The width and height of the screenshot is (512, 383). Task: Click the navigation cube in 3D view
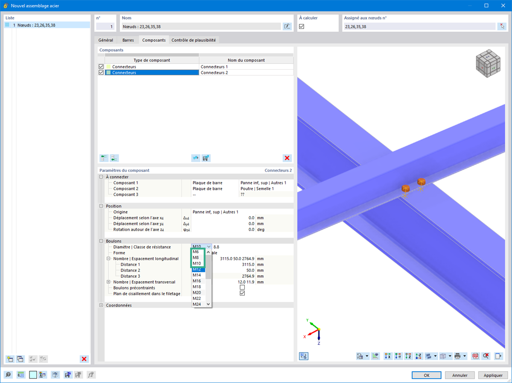[x=488, y=63]
